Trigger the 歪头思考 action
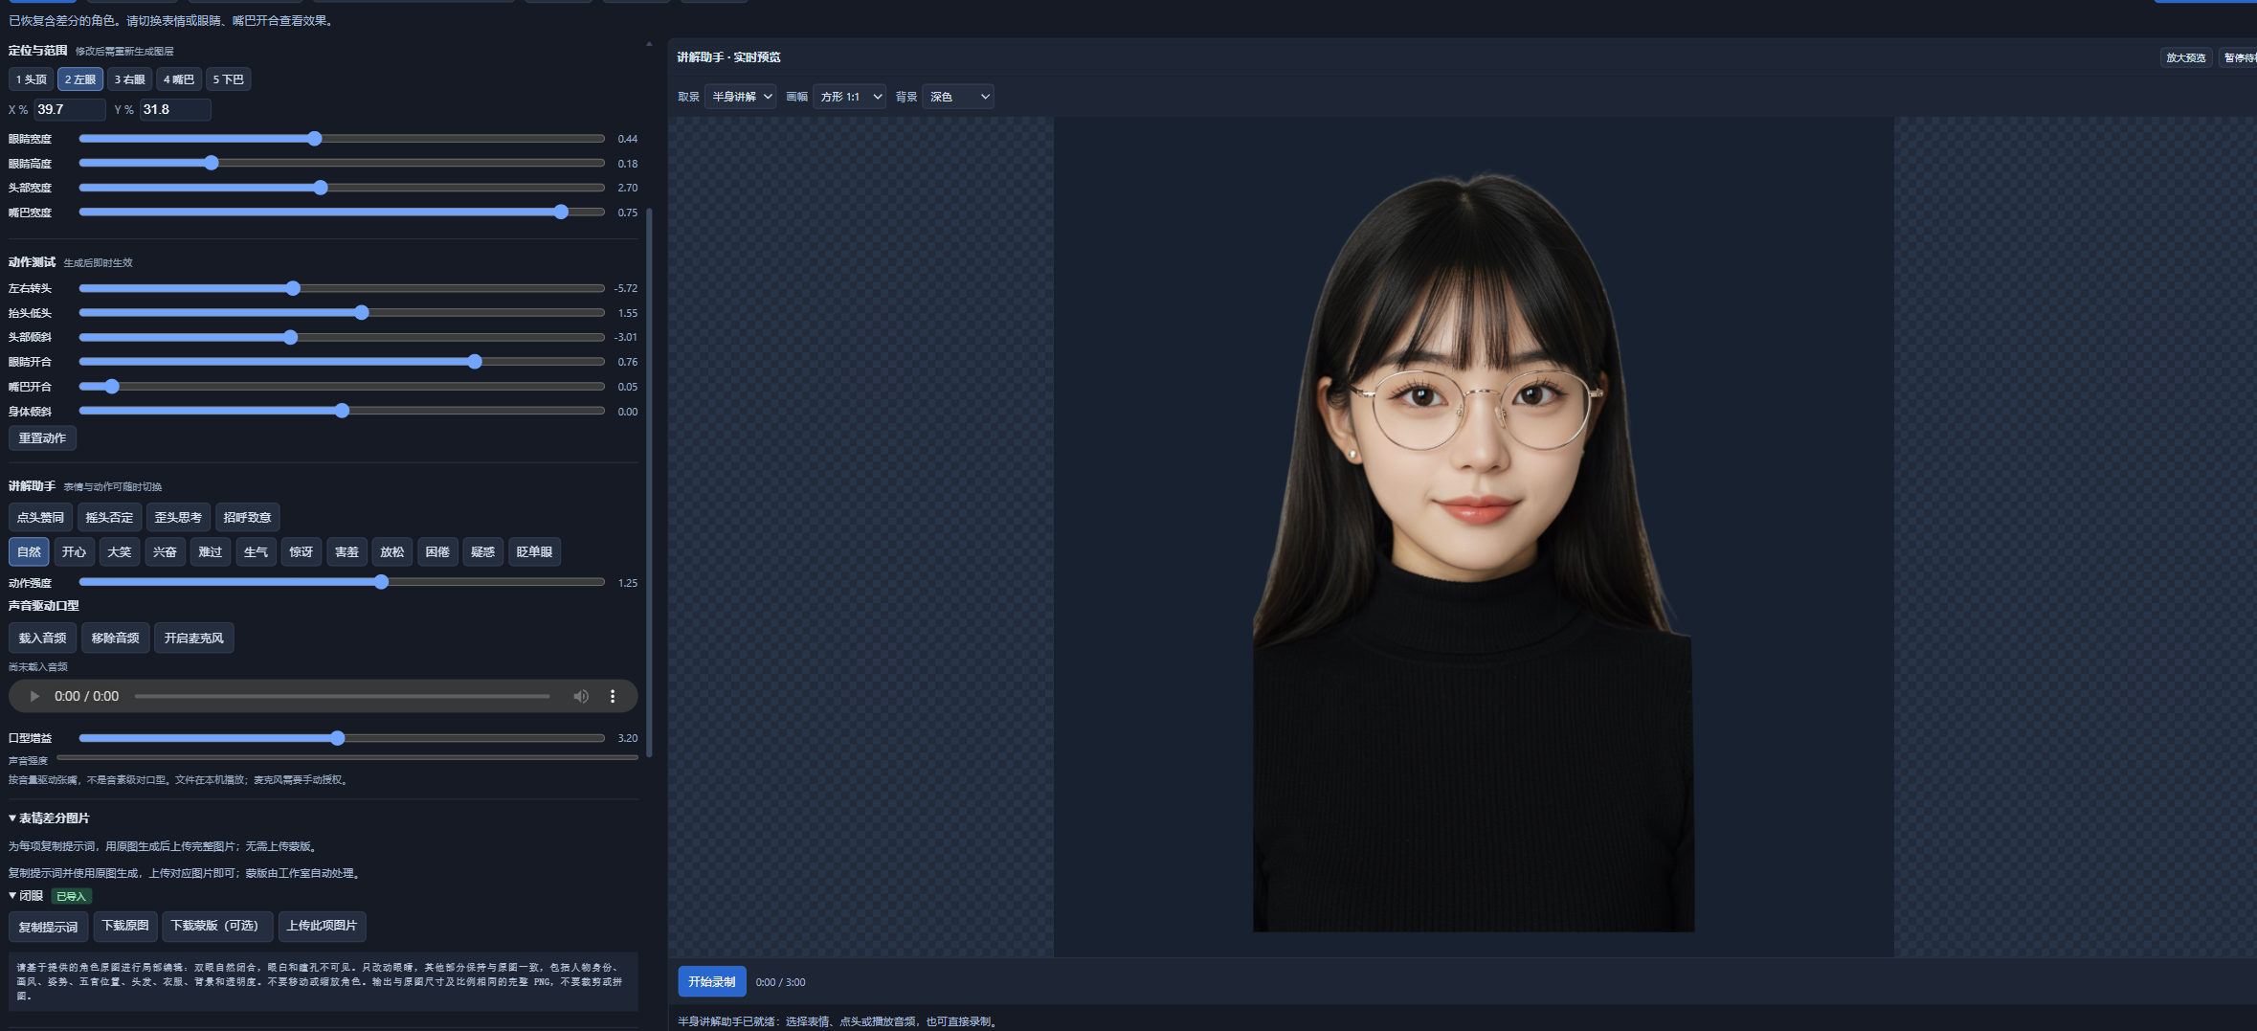Screen dimensions: 2257x1031 click(178, 518)
